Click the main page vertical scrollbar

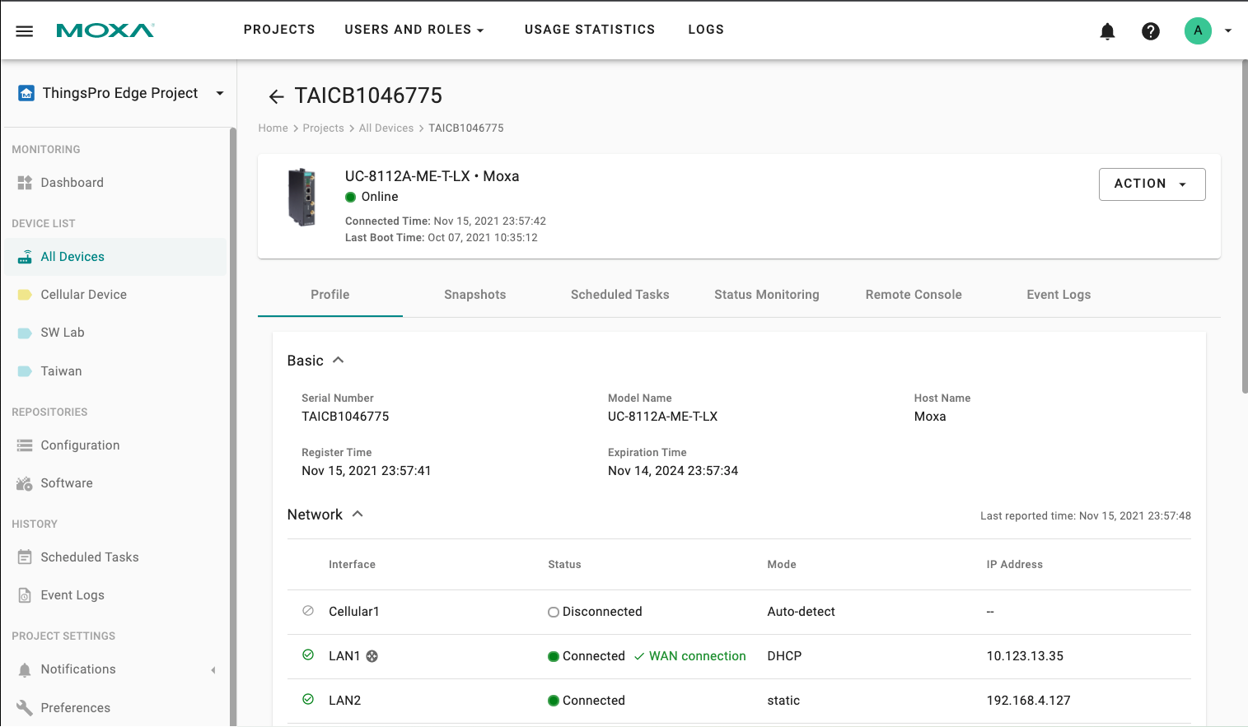1244,226
